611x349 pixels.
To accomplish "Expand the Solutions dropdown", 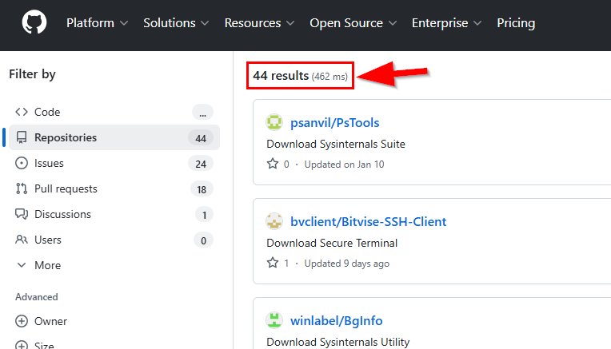I will [x=176, y=23].
